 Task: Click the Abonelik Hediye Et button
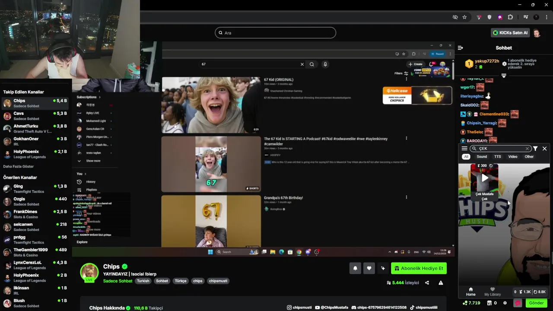pos(419,268)
